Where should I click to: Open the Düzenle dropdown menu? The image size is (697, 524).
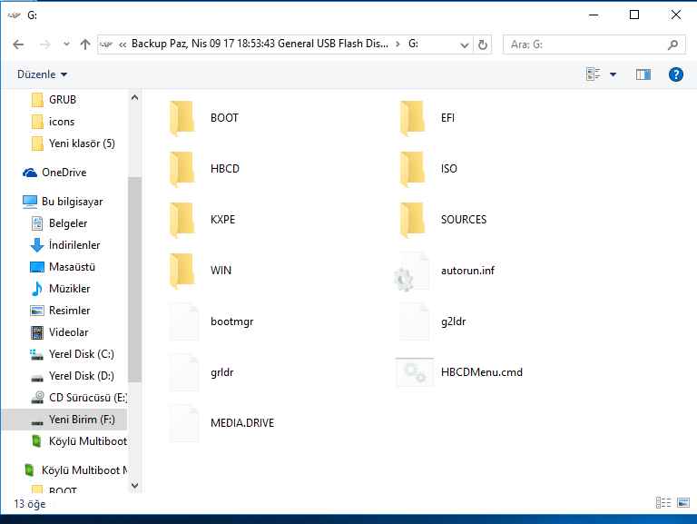click(42, 74)
